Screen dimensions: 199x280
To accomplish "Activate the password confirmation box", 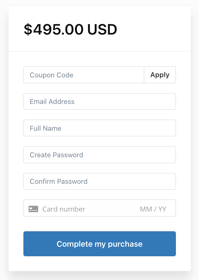I will coord(99,181).
